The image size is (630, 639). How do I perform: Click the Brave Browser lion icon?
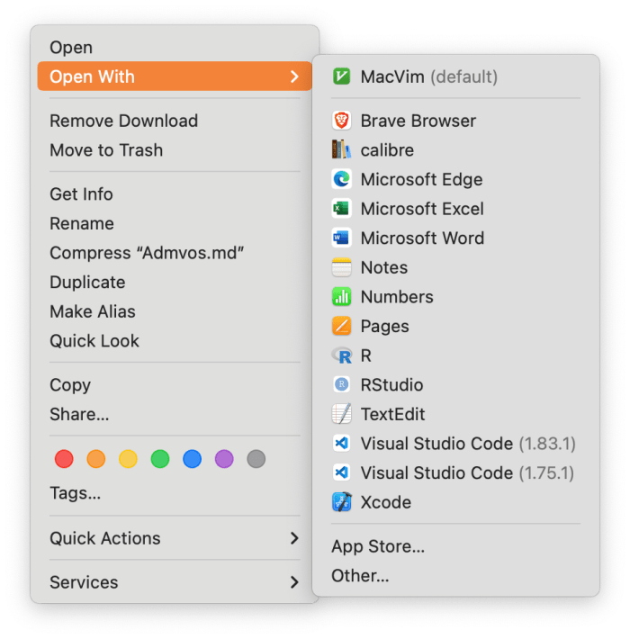[x=341, y=121]
